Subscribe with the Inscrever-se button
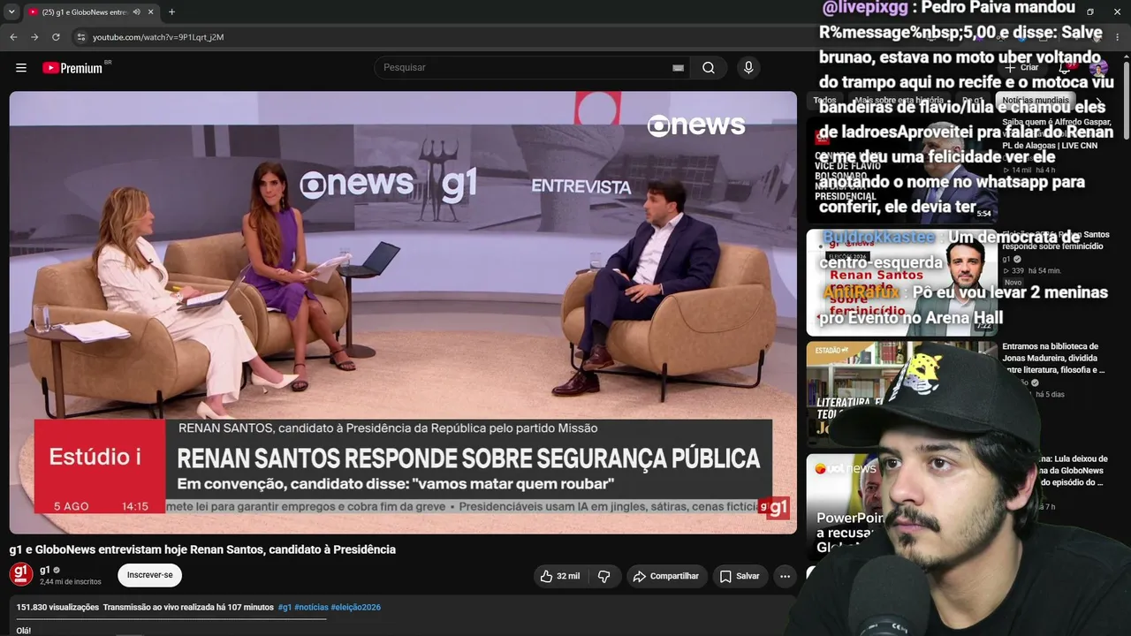 [149, 575]
